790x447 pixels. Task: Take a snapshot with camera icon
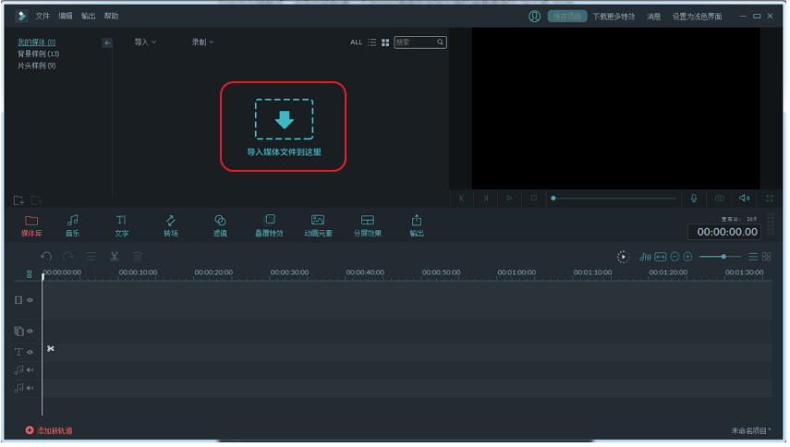pos(720,199)
